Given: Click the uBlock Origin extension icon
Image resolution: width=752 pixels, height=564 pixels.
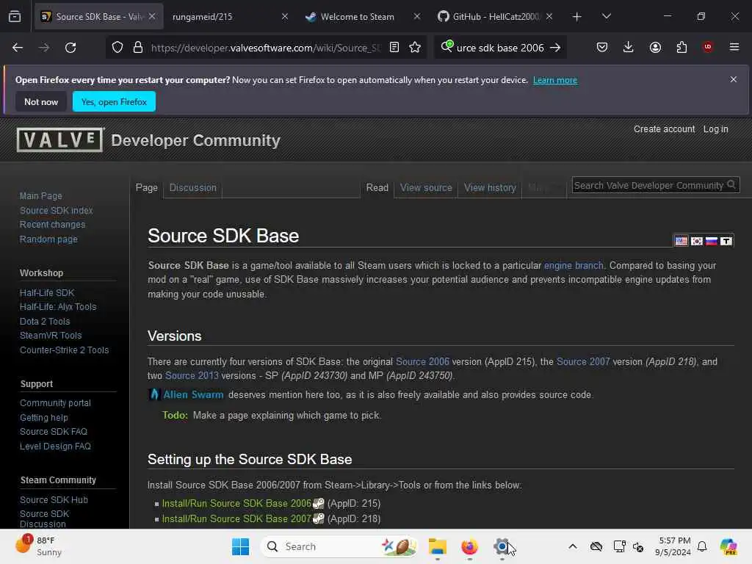Looking at the screenshot, I should tap(707, 47).
